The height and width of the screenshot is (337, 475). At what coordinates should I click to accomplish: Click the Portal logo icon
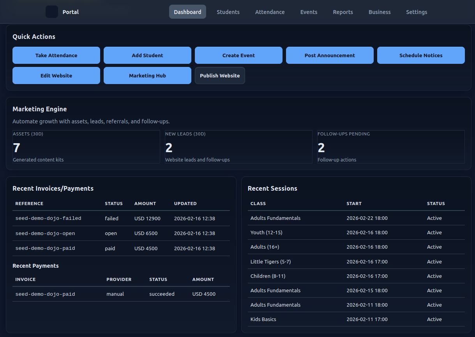(51, 12)
